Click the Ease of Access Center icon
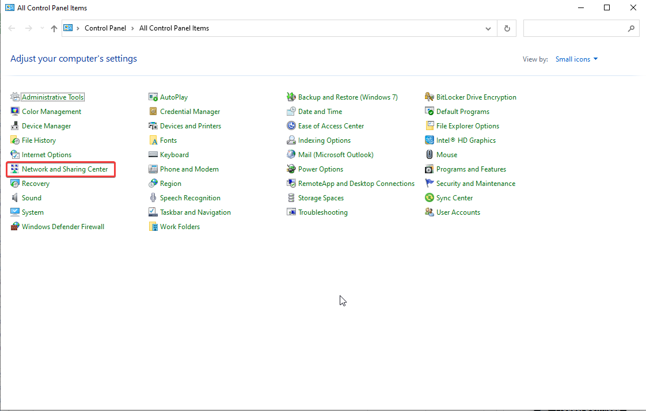Screen dimensions: 646x411 [291, 126]
